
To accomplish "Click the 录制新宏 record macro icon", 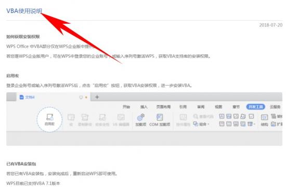I will point(85,120).
